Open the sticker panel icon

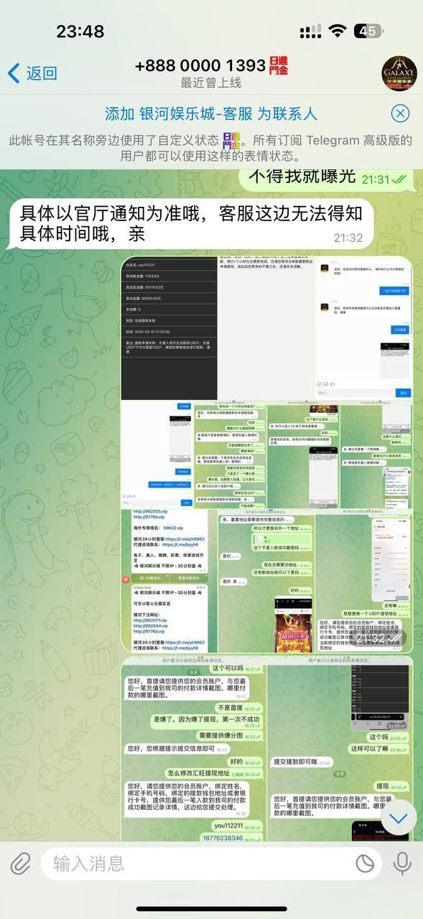pos(366,863)
